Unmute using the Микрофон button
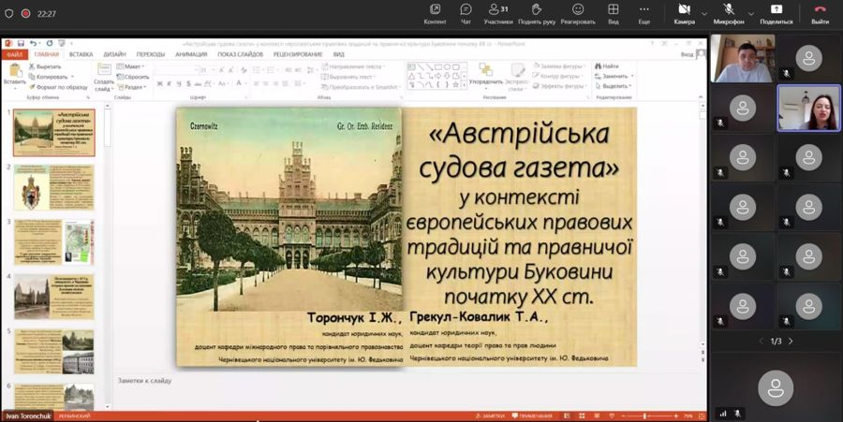The width and height of the screenshot is (843, 422). [x=729, y=14]
